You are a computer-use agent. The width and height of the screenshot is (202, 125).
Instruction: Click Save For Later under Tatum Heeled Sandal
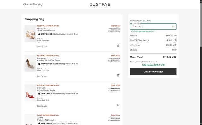tap(42, 46)
